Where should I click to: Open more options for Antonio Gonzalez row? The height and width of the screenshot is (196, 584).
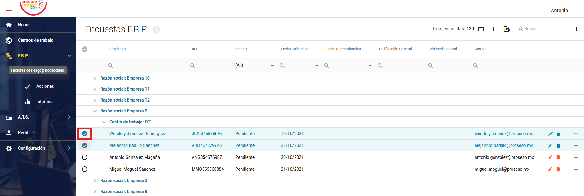click(576, 158)
